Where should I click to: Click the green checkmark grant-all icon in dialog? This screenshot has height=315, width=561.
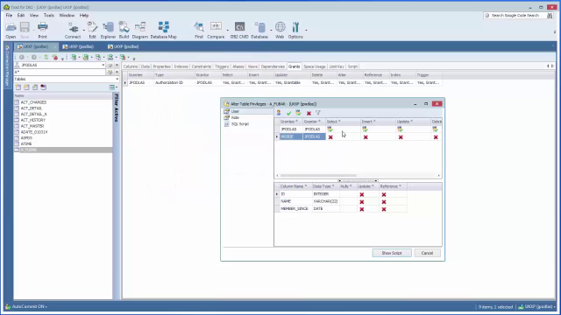coord(288,113)
